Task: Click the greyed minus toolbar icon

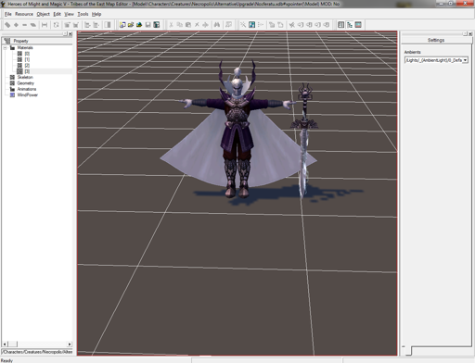Action: click(24, 25)
